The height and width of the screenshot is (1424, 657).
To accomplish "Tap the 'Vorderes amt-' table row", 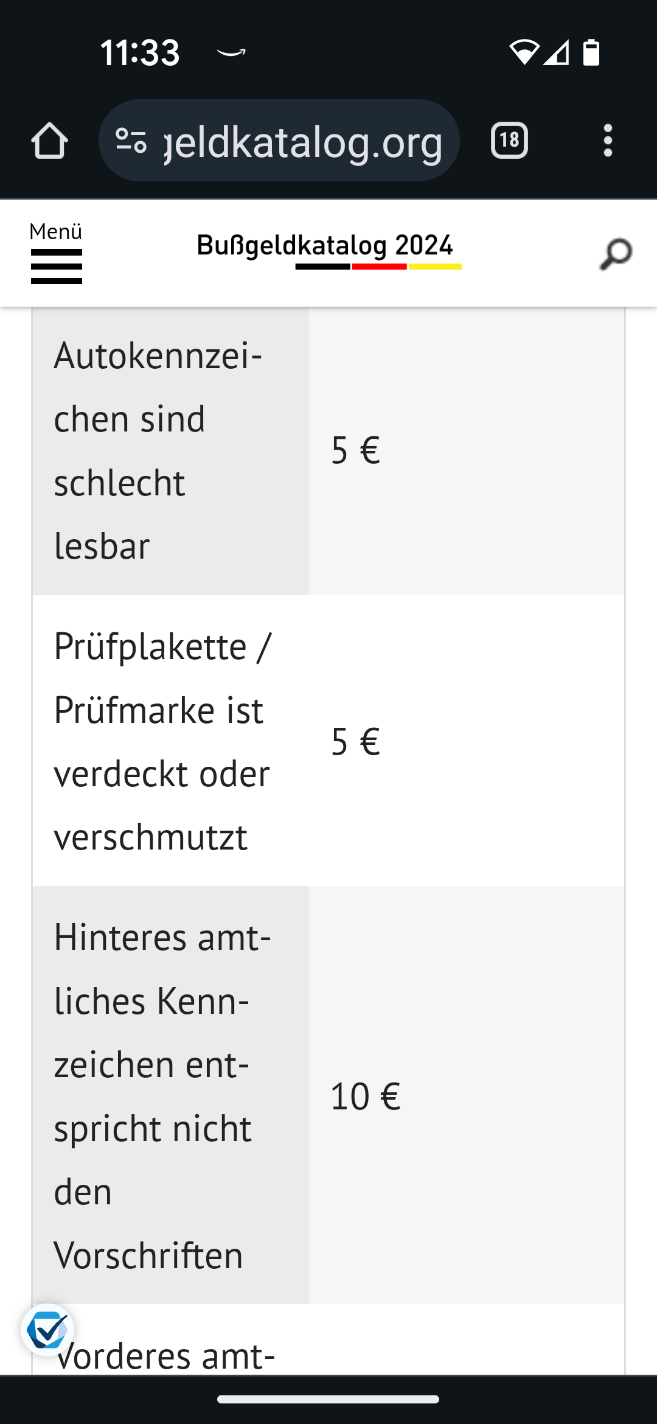I will 328,1339.
